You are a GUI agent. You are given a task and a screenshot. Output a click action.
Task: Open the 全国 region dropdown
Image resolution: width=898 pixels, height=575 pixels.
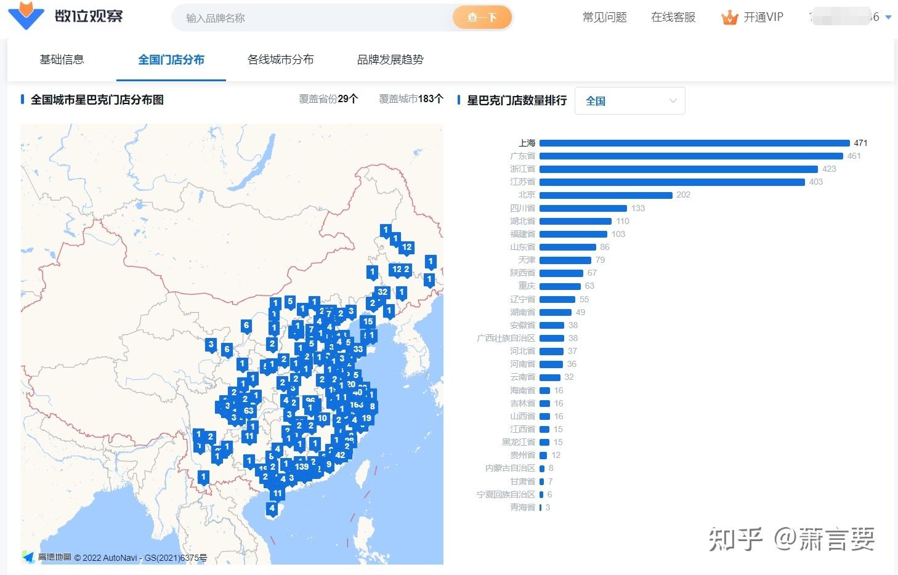629,101
